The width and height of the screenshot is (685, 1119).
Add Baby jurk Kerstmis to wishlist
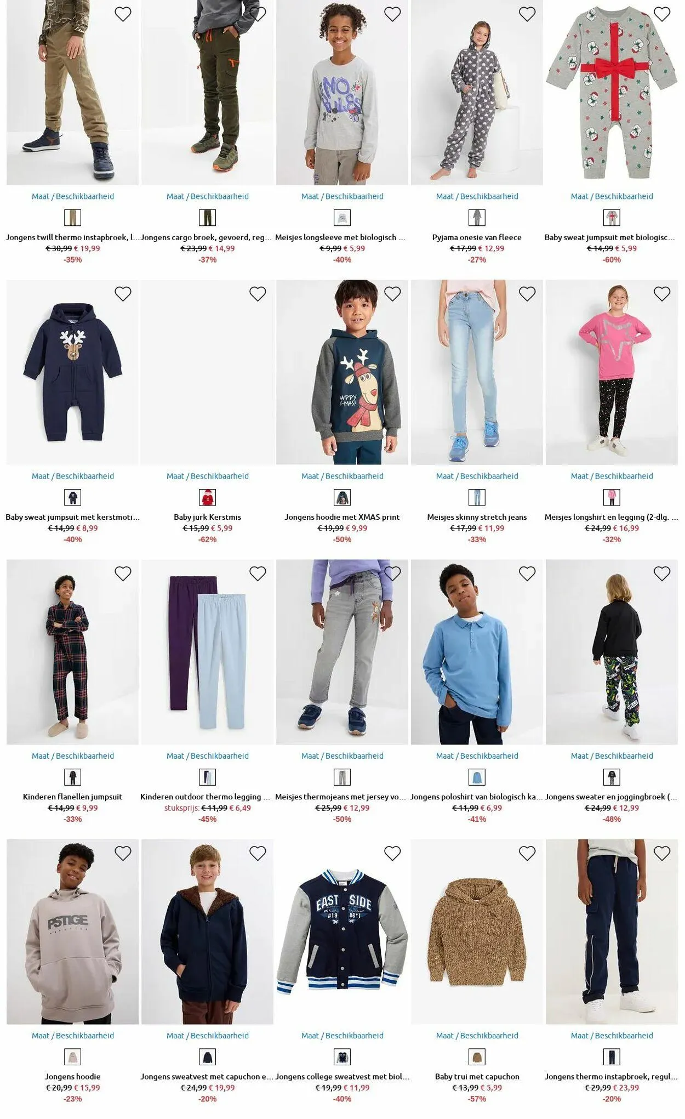click(x=258, y=294)
